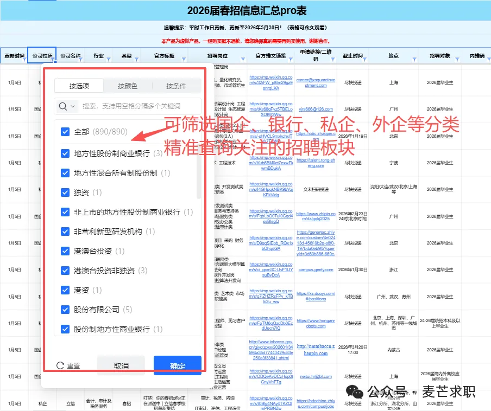
Task: Click the 取消 cancel button
Action: point(121,365)
